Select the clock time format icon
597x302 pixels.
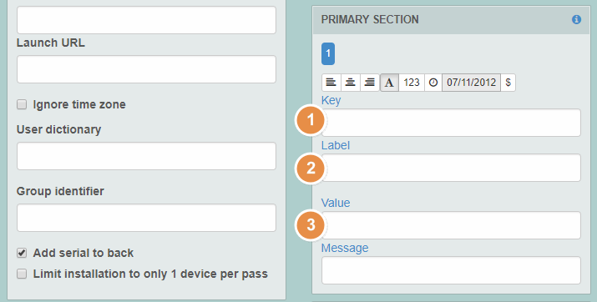point(433,83)
